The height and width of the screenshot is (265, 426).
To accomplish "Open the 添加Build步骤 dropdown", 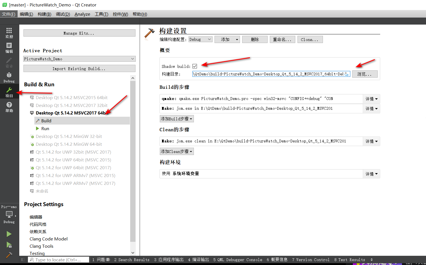I will tap(177, 119).
